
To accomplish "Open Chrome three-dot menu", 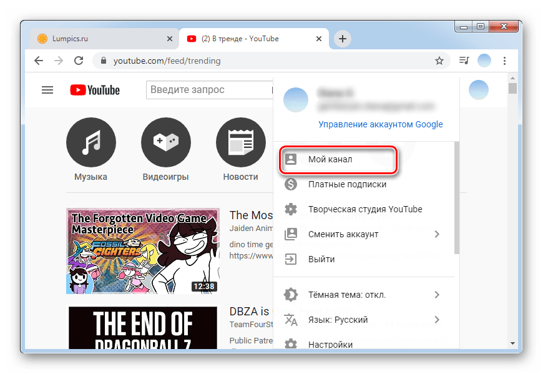I will click(x=504, y=61).
